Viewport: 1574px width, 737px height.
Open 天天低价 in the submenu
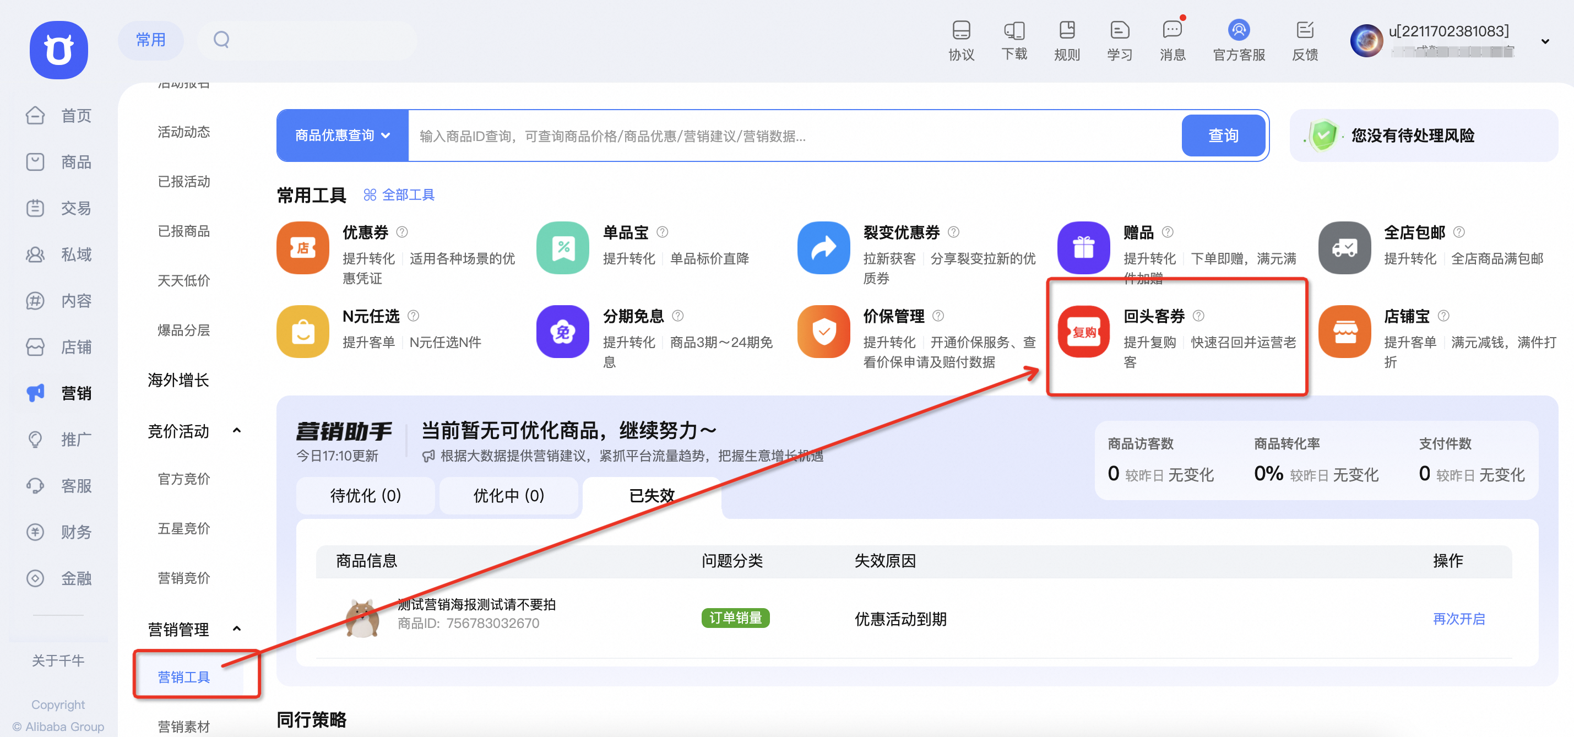click(184, 280)
